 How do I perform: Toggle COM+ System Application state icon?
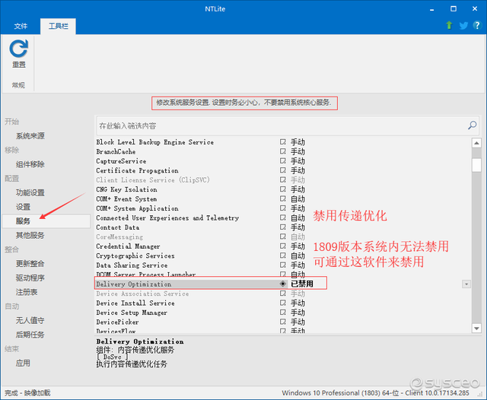pyautogui.click(x=282, y=208)
